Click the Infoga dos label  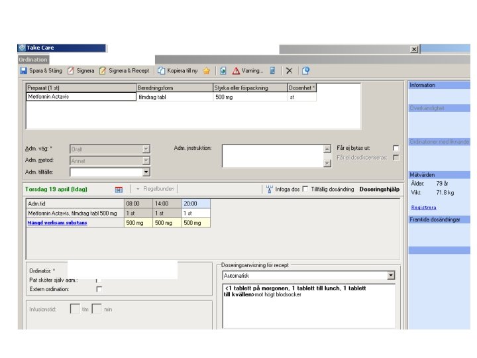click(x=287, y=189)
